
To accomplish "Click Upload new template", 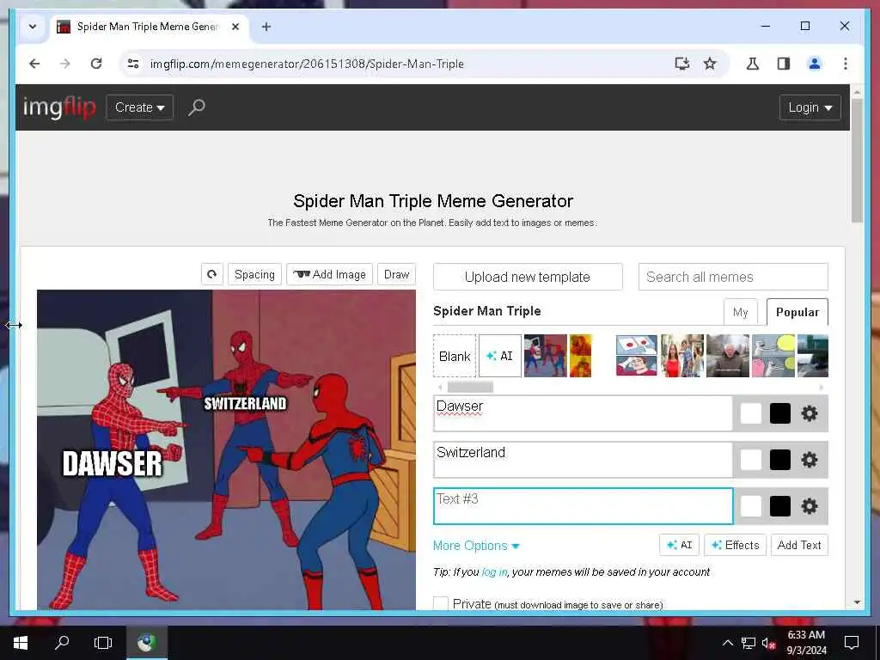I will 528,277.
